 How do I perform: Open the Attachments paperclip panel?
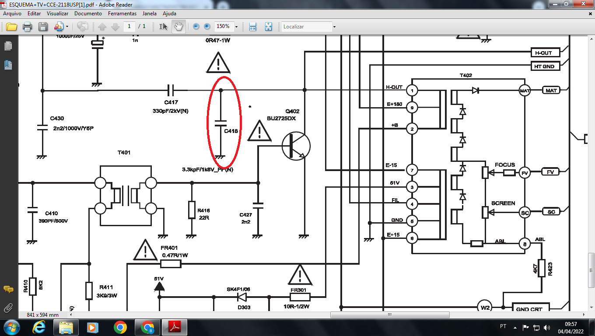point(8,308)
